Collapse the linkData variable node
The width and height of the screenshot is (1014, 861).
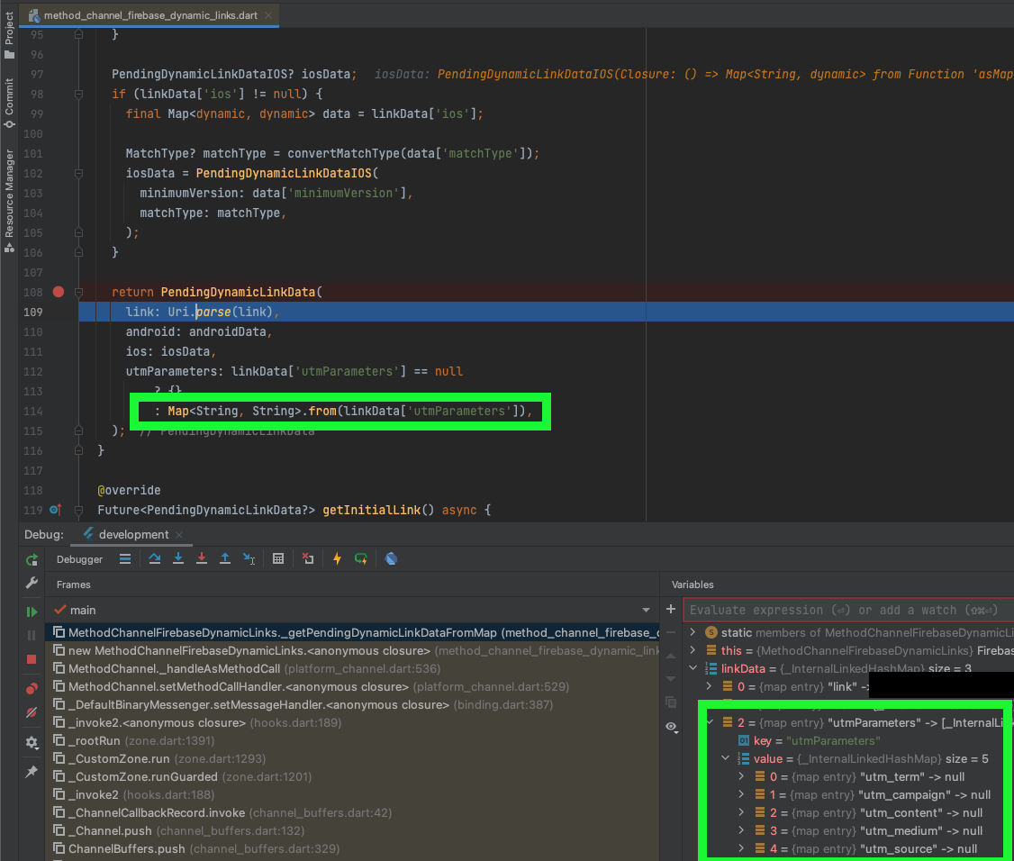point(693,668)
